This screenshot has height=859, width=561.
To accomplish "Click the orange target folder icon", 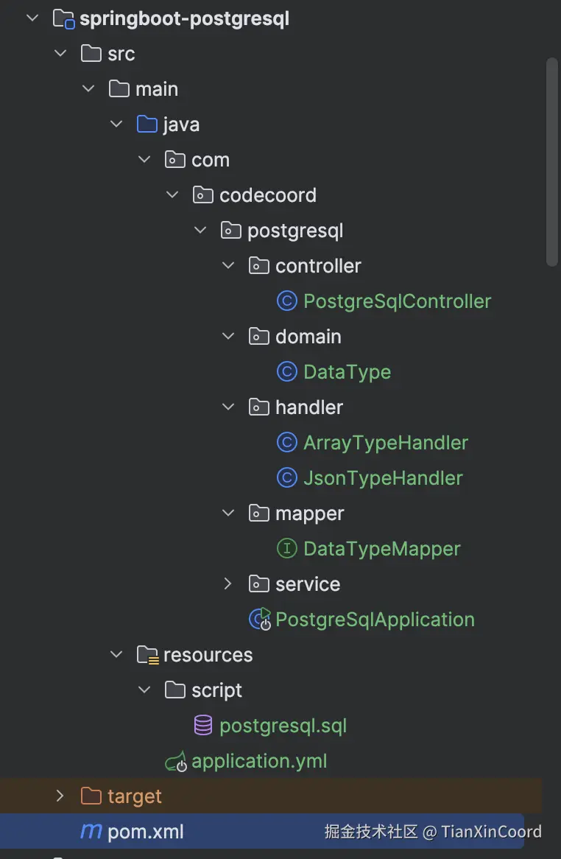I will pyautogui.click(x=91, y=796).
